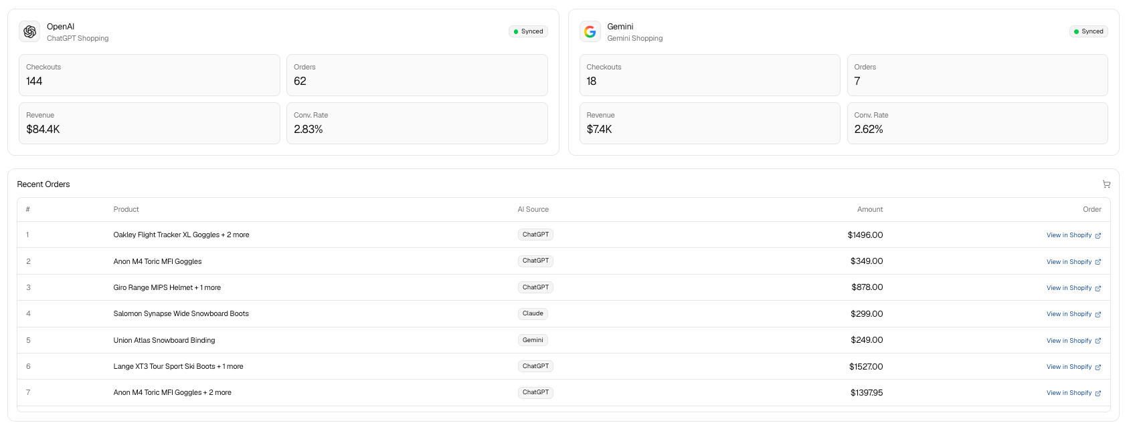Click the OpenAI logo icon
The height and width of the screenshot is (433, 1131).
point(30,31)
